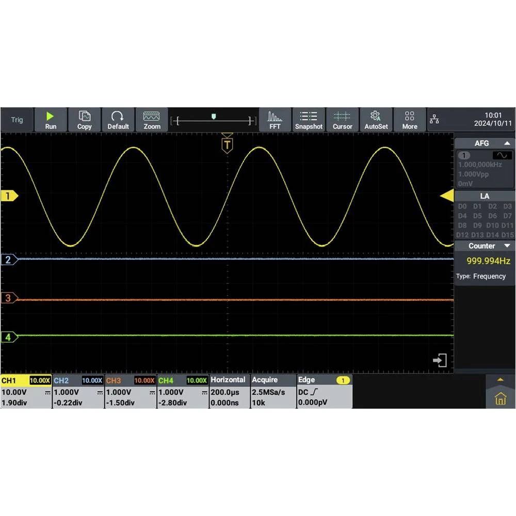
Task: Click the network status icon
Action: 434,120
